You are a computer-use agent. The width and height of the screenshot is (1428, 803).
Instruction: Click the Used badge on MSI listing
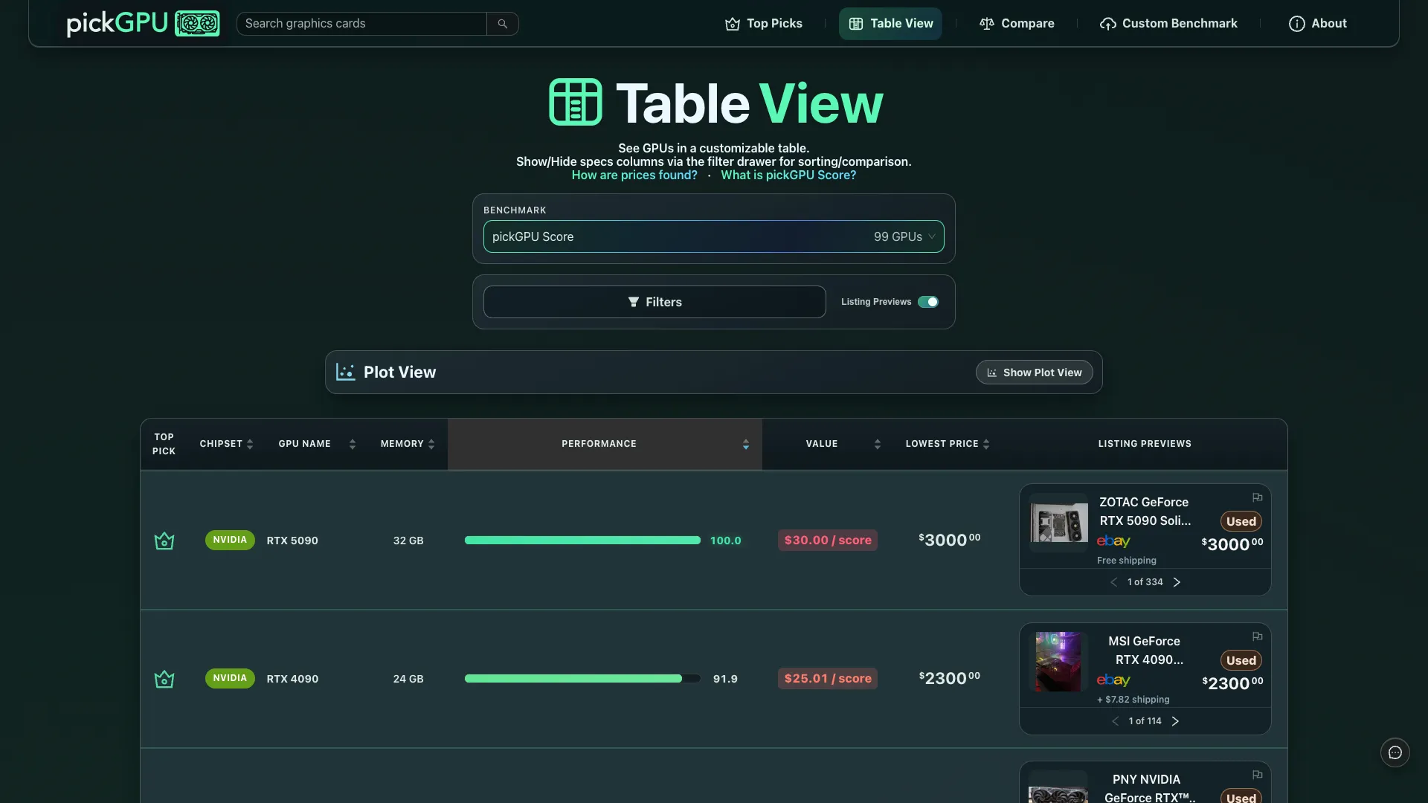click(x=1241, y=660)
